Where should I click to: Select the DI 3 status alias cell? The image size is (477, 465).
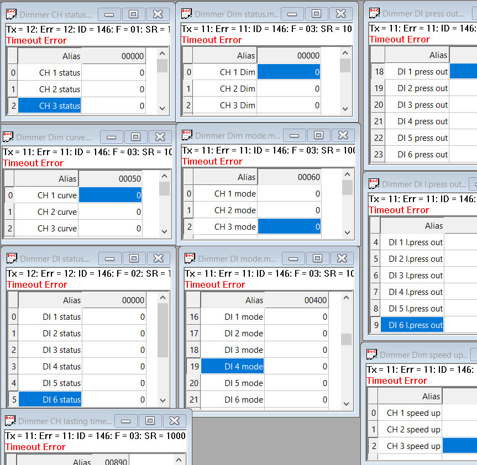(x=50, y=350)
